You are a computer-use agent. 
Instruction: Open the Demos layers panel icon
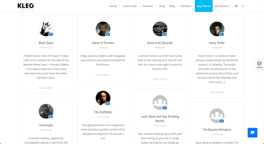click(259, 65)
